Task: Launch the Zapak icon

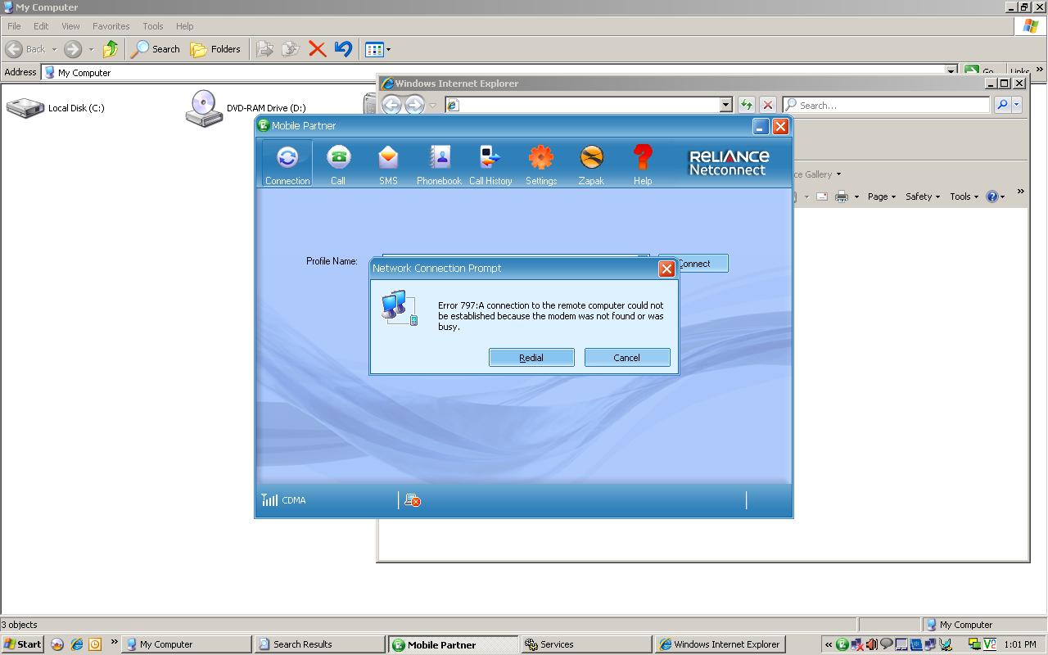Action: [591, 163]
